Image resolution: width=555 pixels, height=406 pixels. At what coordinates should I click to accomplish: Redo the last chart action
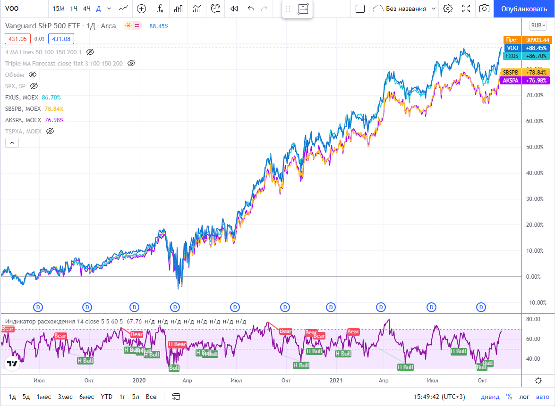264,8
